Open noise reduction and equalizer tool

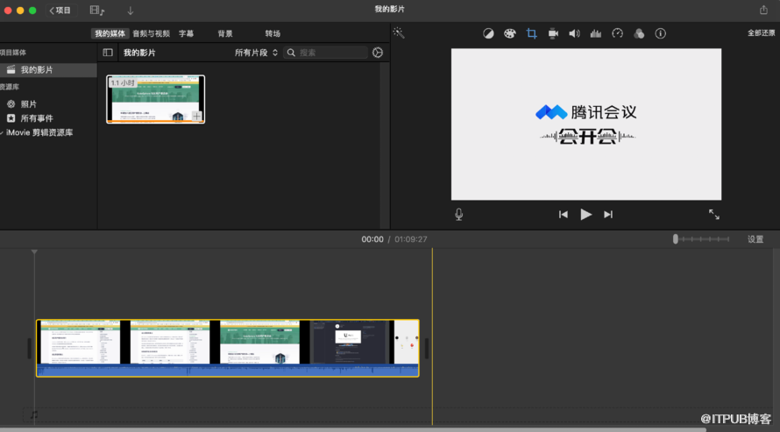coord(596,33)
